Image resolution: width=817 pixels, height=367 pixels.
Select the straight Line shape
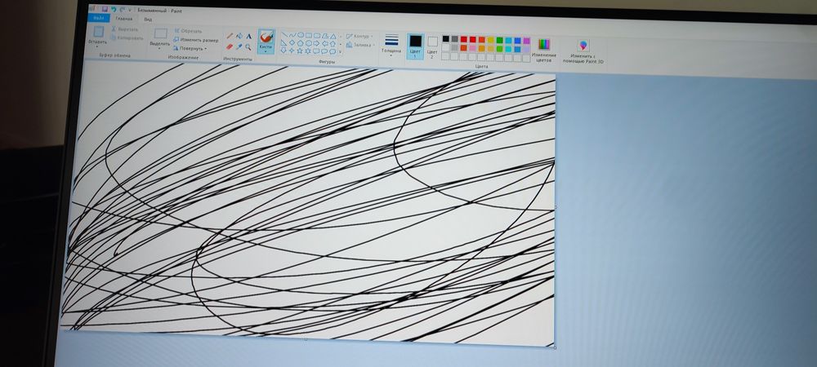coord(284,35)
